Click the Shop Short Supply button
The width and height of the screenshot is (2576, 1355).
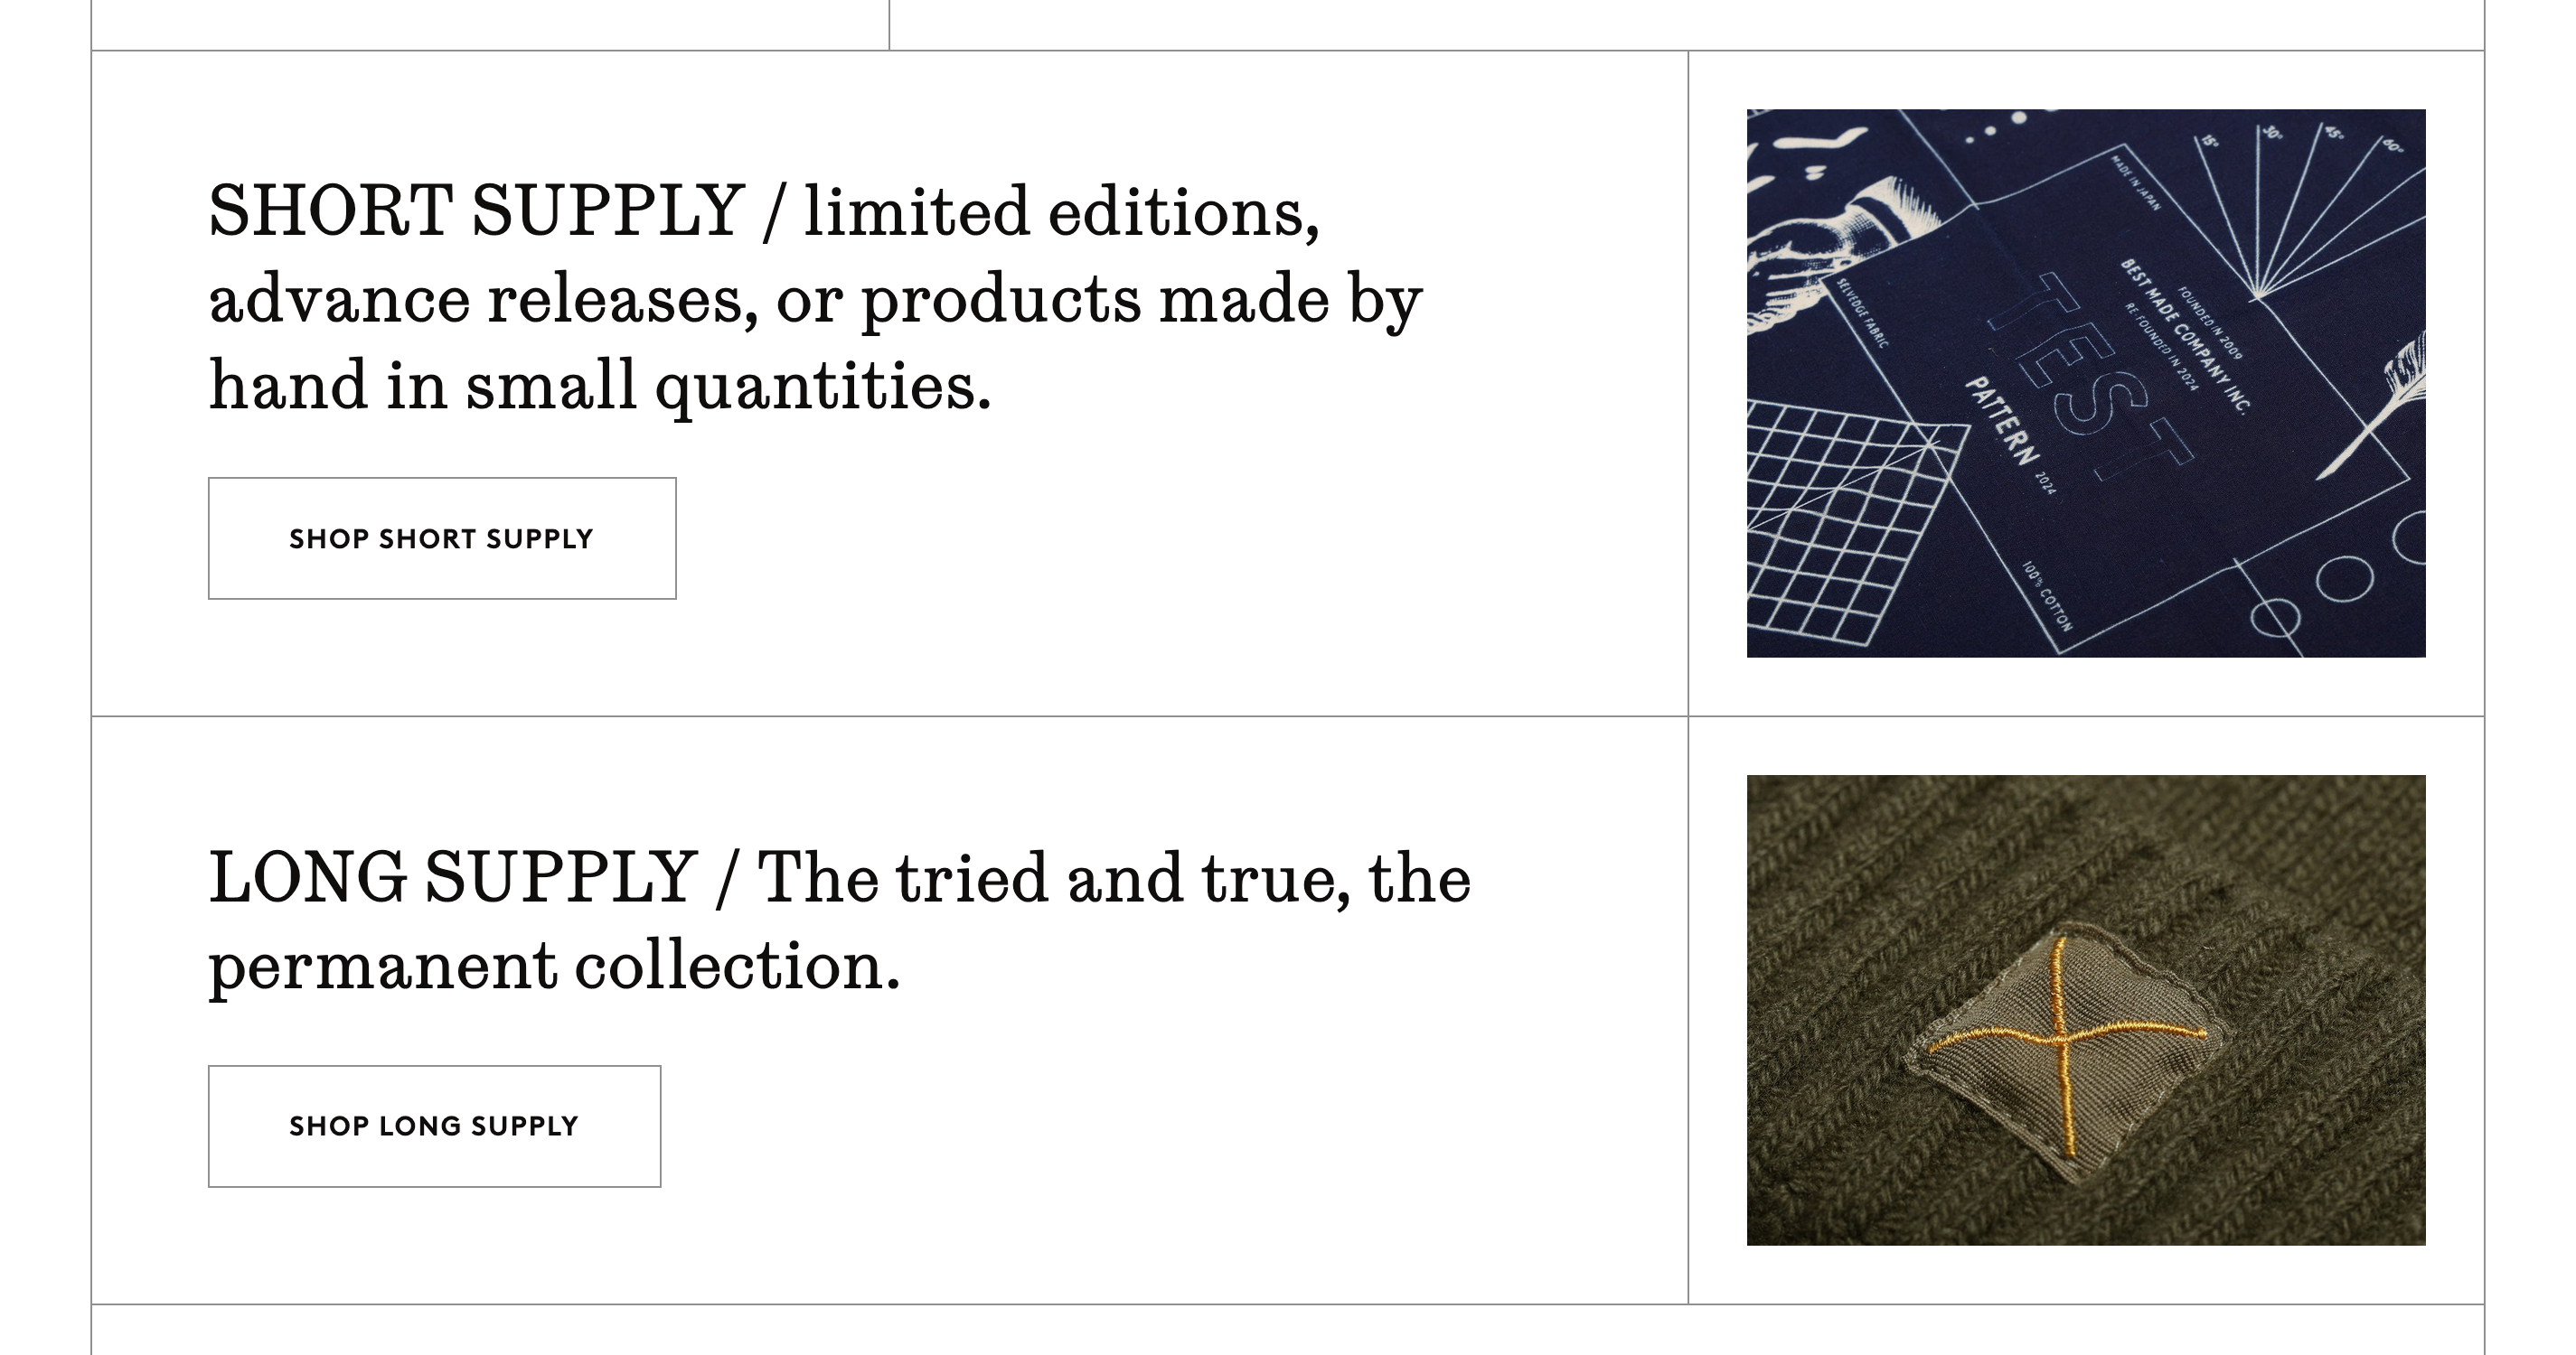click(441, 538)
